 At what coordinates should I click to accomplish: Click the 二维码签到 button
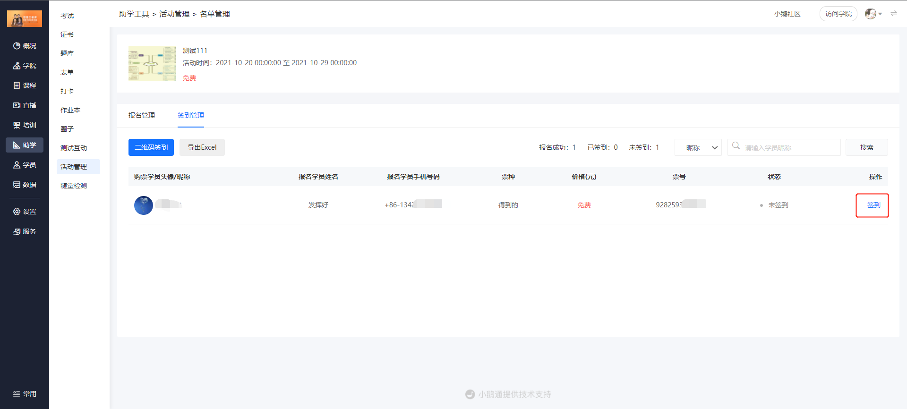click(151, 147)
